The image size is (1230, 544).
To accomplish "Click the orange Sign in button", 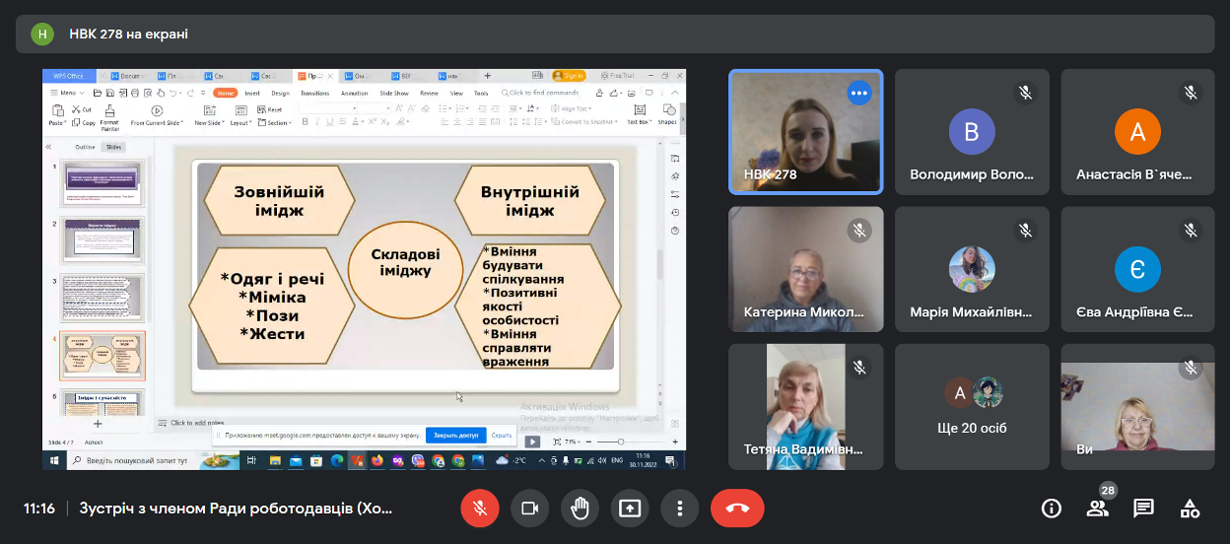I will tap(570, 75).
